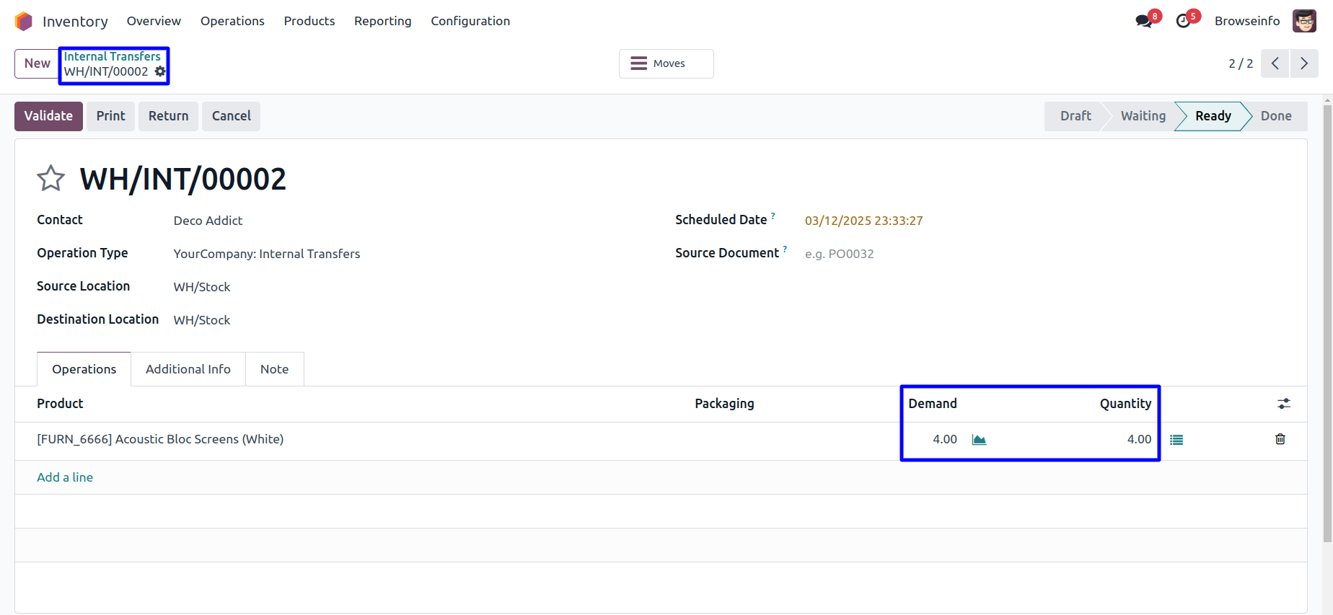Open the chat messages icon
This screenshot has width=1333, height=615.
tap(1143, 21)
